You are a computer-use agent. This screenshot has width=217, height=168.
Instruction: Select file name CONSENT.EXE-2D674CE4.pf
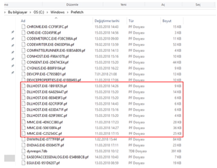[x=47, y=62]
